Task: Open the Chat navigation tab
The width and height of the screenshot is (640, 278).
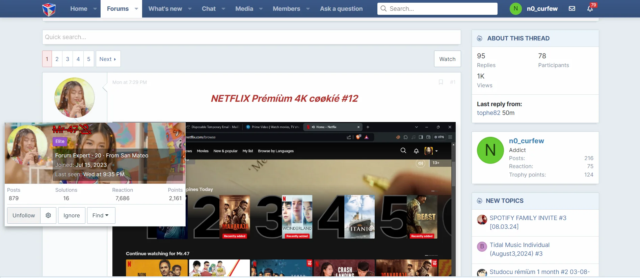Action: pos(209,9)
